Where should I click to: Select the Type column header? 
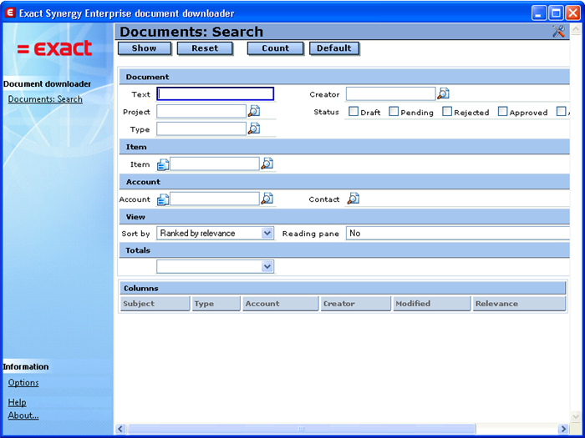[x=216, y=304]
